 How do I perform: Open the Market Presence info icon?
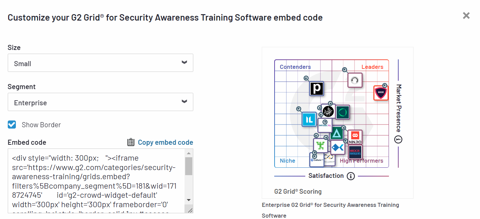(x=398, y=139)
